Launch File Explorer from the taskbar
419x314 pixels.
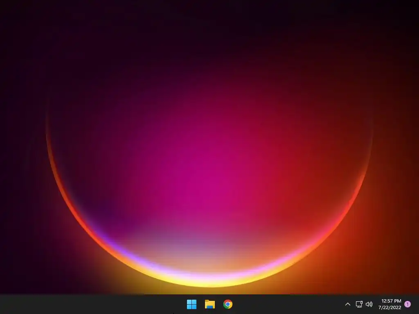pyautogui.click(x=210, y=304)
